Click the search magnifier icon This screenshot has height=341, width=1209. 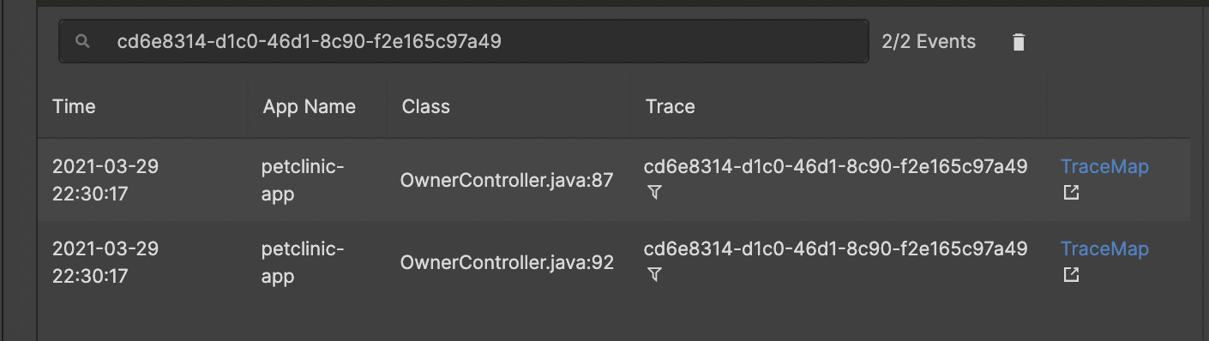coord(82,41)
